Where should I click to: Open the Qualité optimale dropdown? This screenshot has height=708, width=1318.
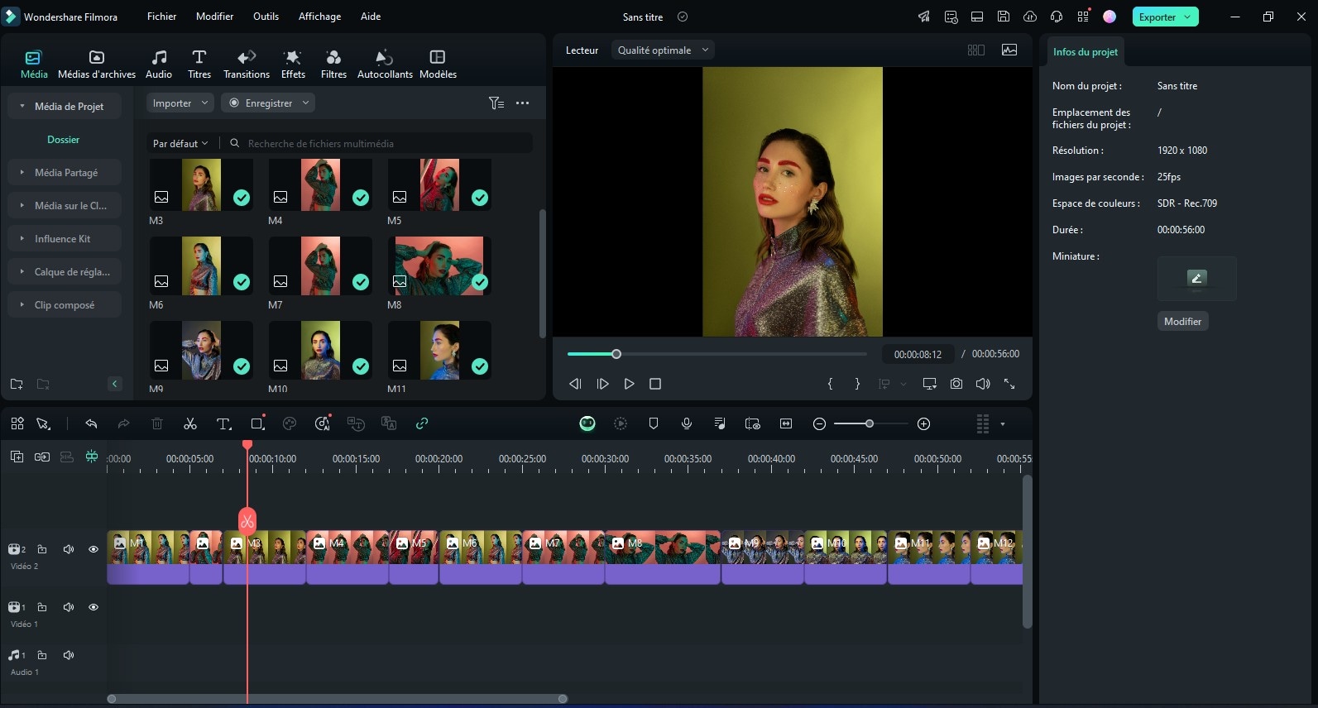pos(663,50)
